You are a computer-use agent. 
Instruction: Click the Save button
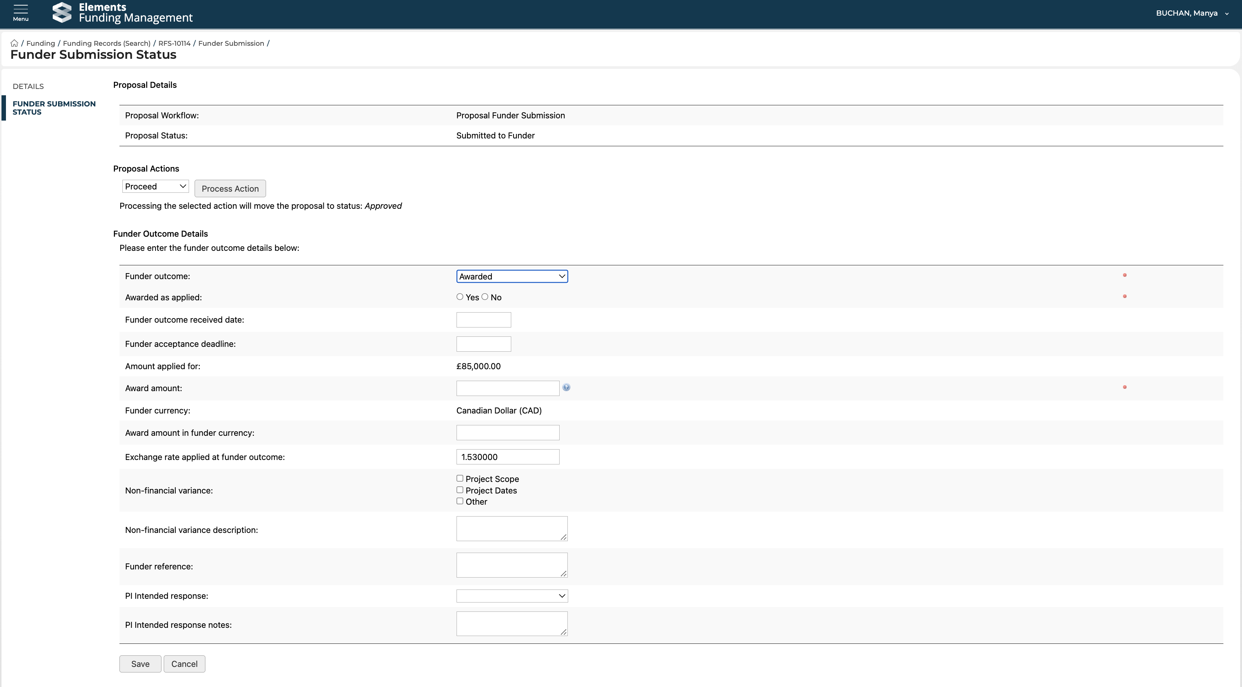[x=140, y=664]
